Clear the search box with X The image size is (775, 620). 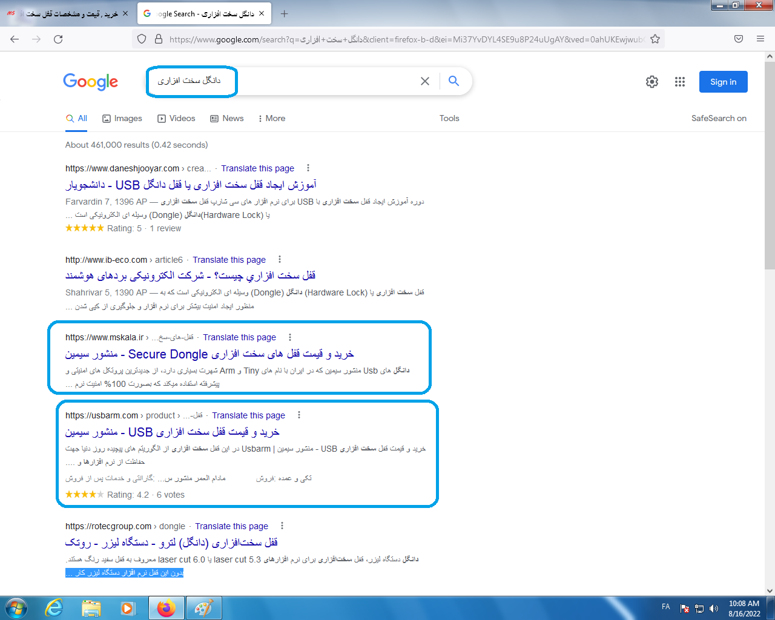pyautogui.click(x=425, y=81)
